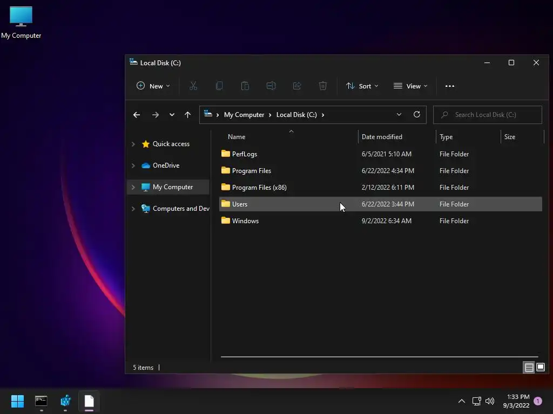Click the date 9/2/2022 6:34 AM

[387, 220]
